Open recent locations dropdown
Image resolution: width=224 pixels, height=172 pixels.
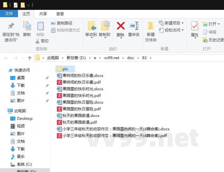tap(23, 58)
